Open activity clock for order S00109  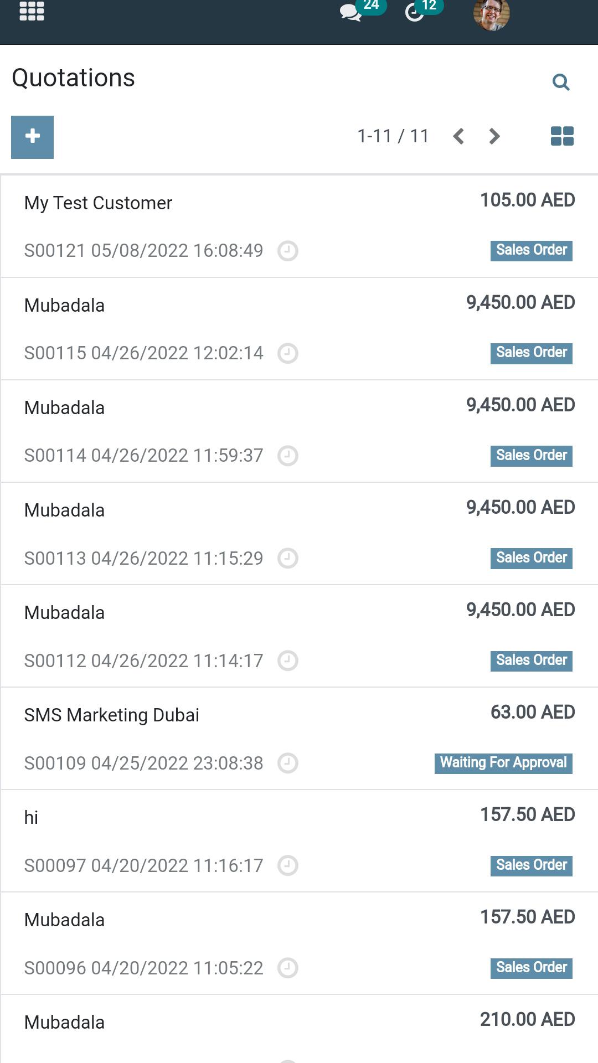point(288,763)
